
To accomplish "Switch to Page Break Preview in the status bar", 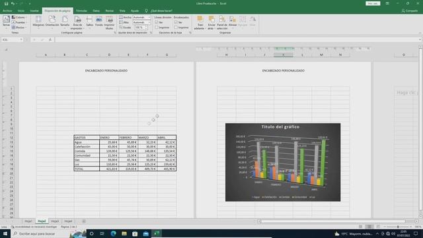I will [378, 227].
